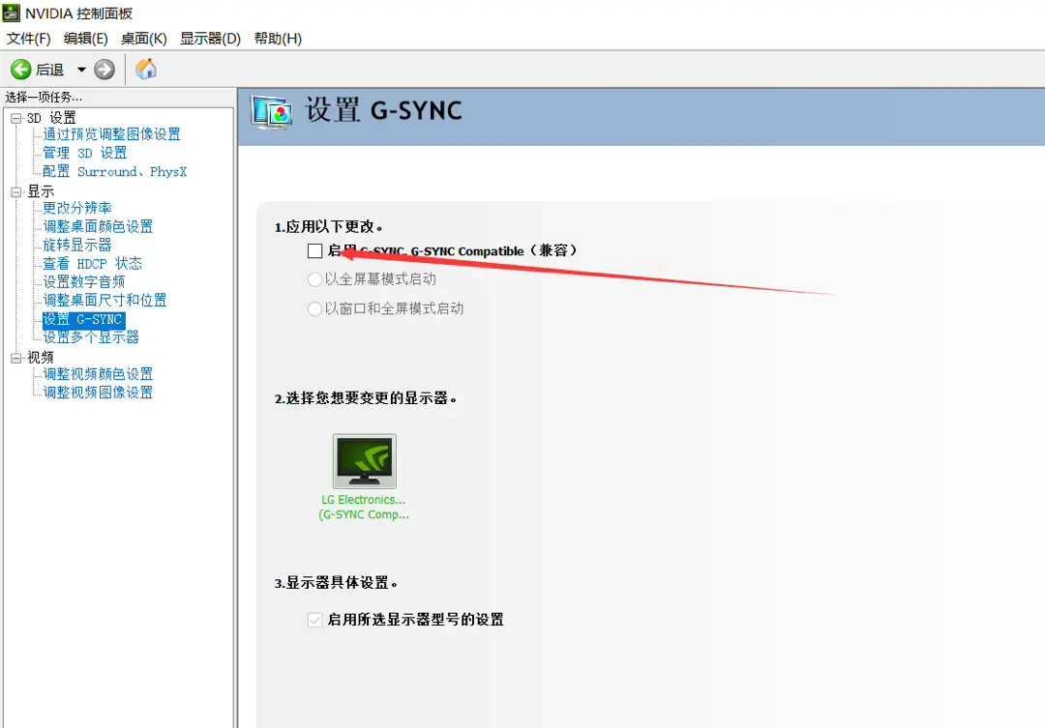The height and width of the screenshot is (728, 1045).
Task: Open the 编辑(E) menu
Action: coord(86,39)
